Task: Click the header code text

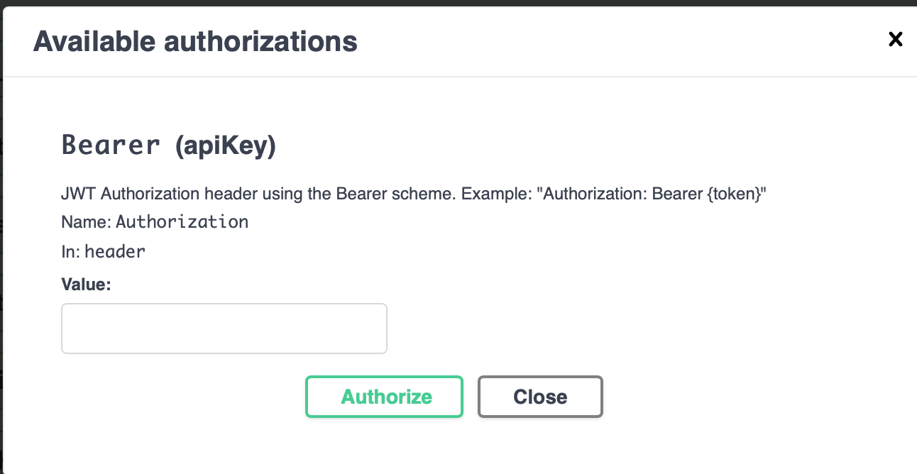Action: pos(115,250)
